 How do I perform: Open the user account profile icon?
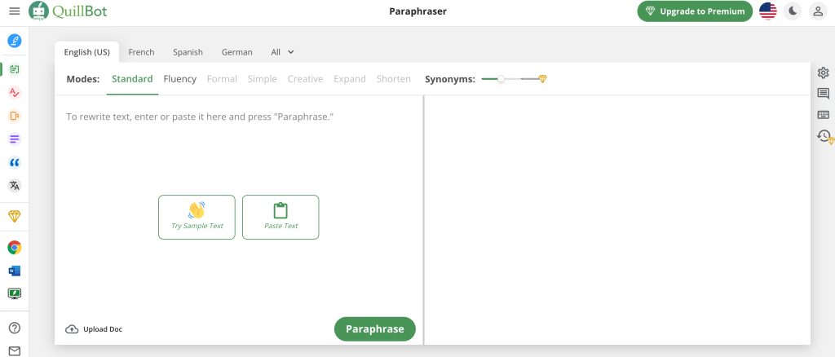817,11
